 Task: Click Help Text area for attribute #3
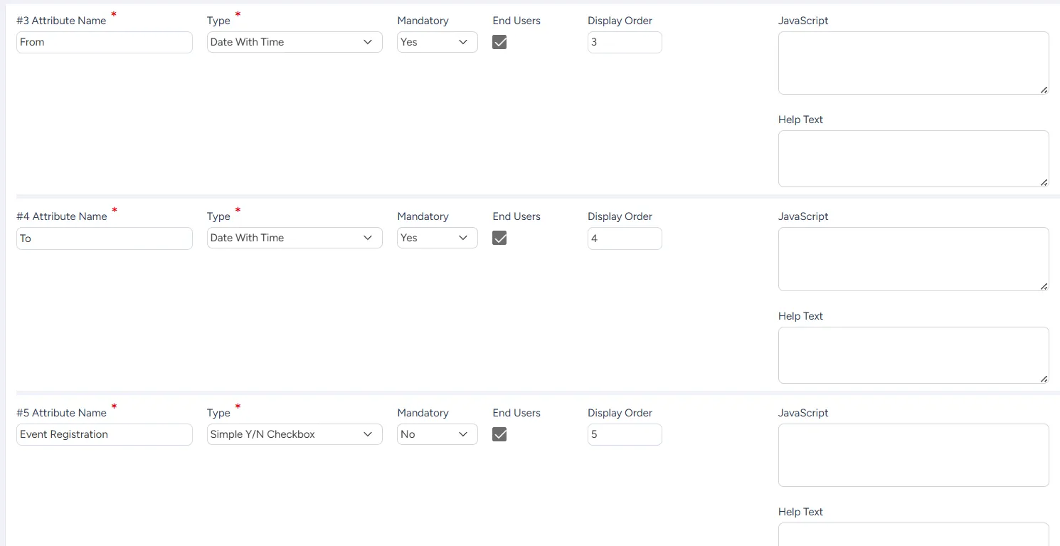pos(913,159)
